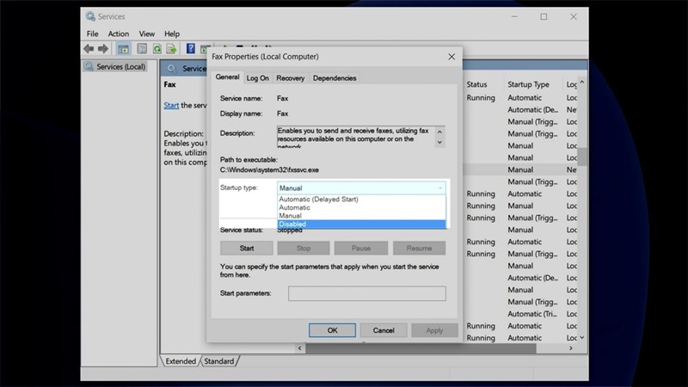688x387 pixels.
Task: Select Disabled startup type option
Action: 362,224
